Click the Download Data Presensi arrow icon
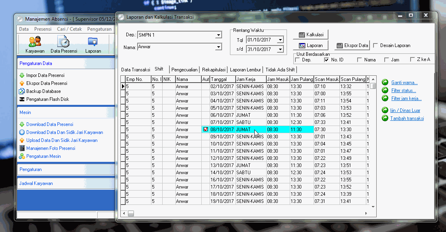Viewport: 446px width, 232px height. pyautogui.click(x=22, y=124)
